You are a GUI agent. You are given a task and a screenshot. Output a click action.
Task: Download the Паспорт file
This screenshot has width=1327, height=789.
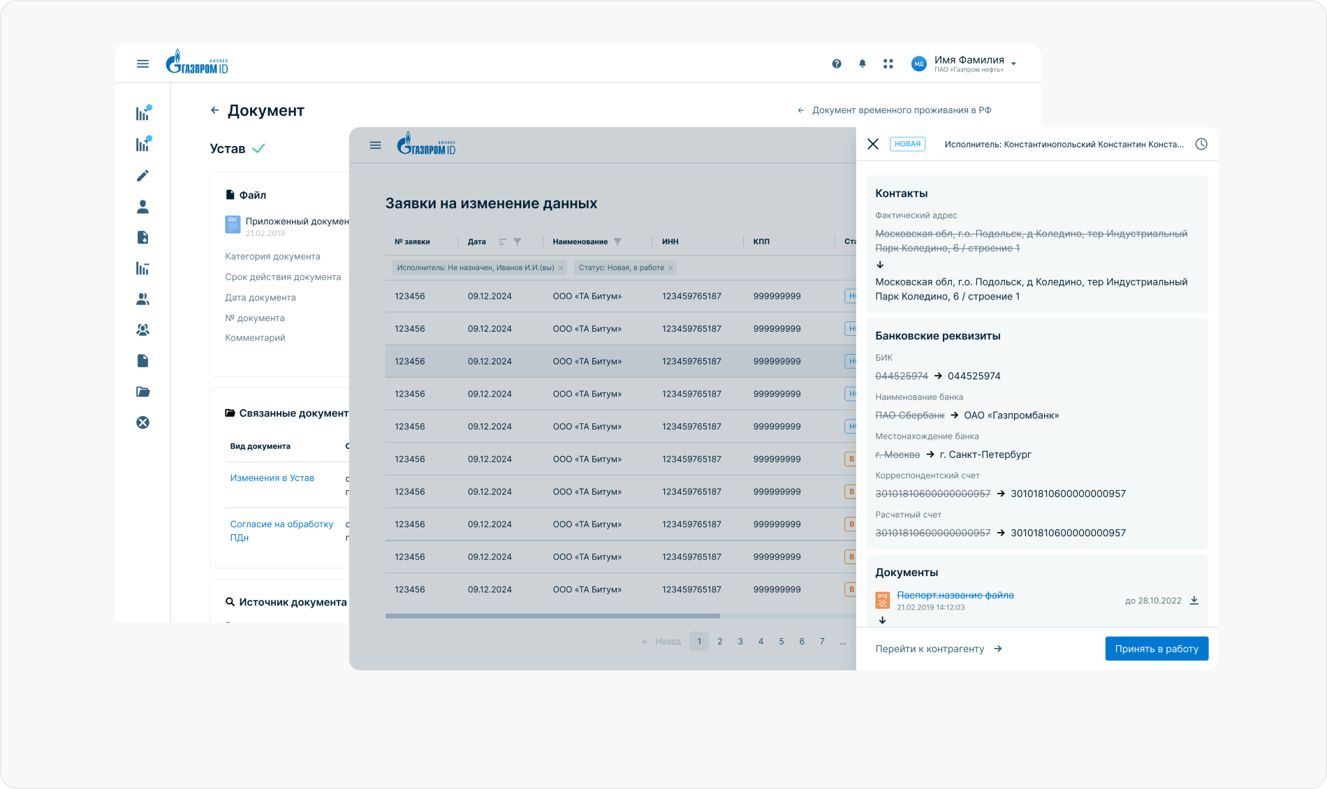coord(1194,600)
